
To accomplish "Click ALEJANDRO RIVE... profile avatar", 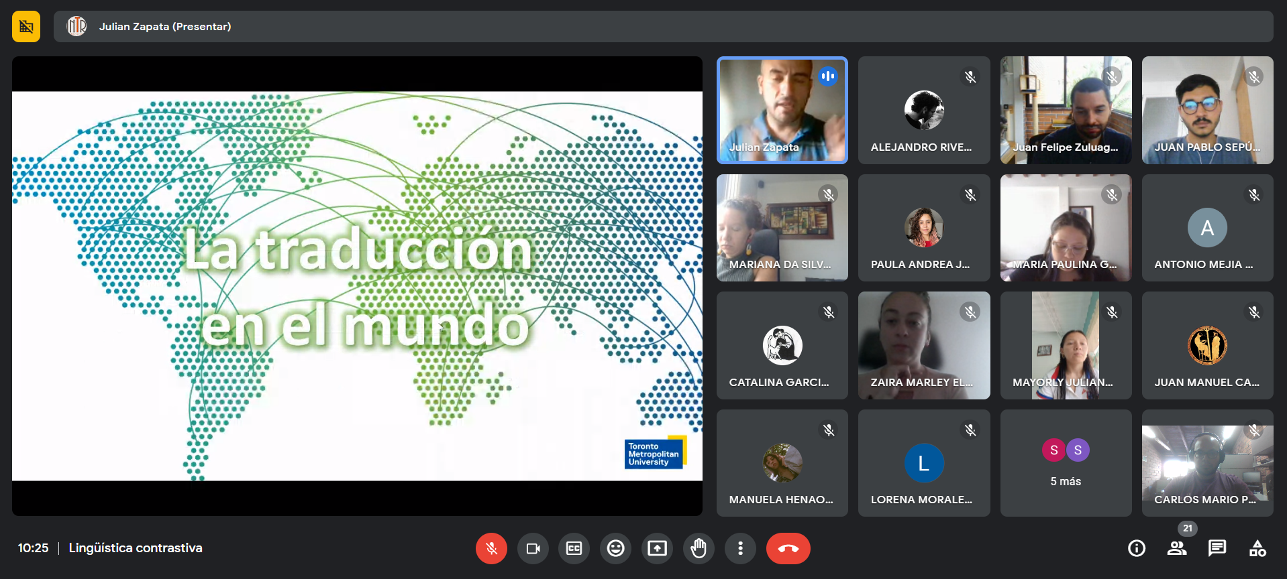I will [924, 110].
